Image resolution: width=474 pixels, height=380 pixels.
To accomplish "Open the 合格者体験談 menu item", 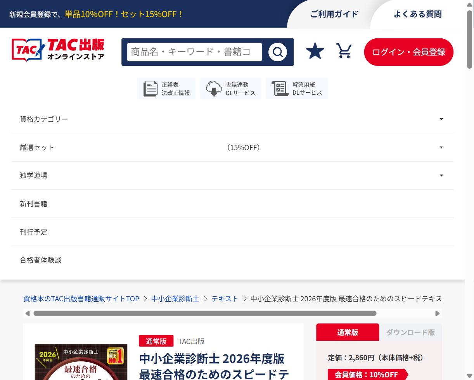I will (232, 260).
